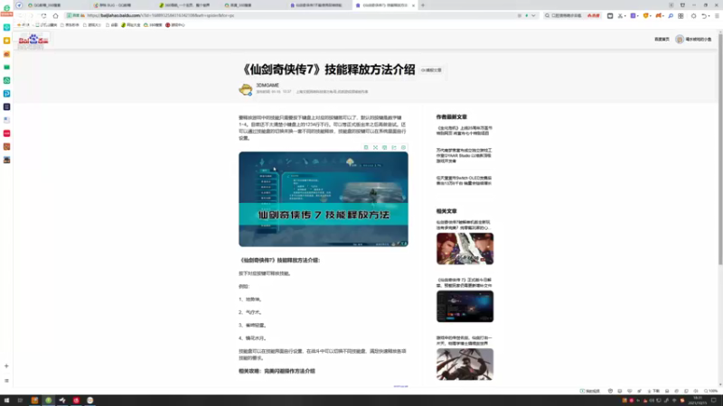This screenshot has width=723, height=406.
Task: Click the orange shield extension icon
Action: [645, 15]
